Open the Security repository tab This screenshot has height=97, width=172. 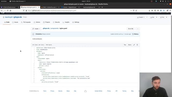pos(56,22)
